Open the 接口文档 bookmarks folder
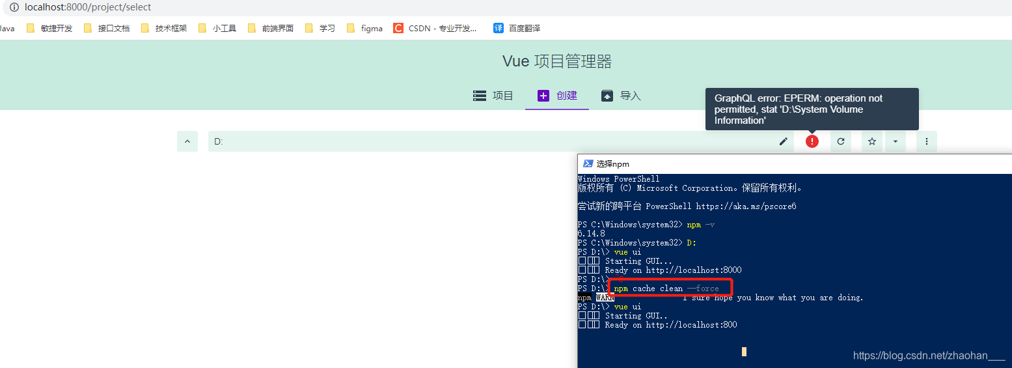 click(x=107, y=28)
